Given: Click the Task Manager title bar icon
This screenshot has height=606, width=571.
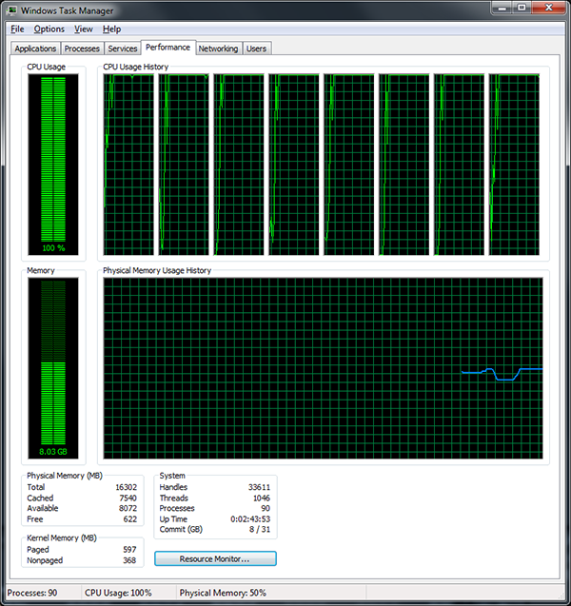Looking at the screenshot, I should pos(11,10).
